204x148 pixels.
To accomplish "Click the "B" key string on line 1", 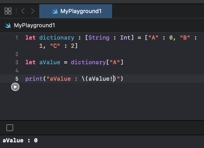I will tap(185, 38).
